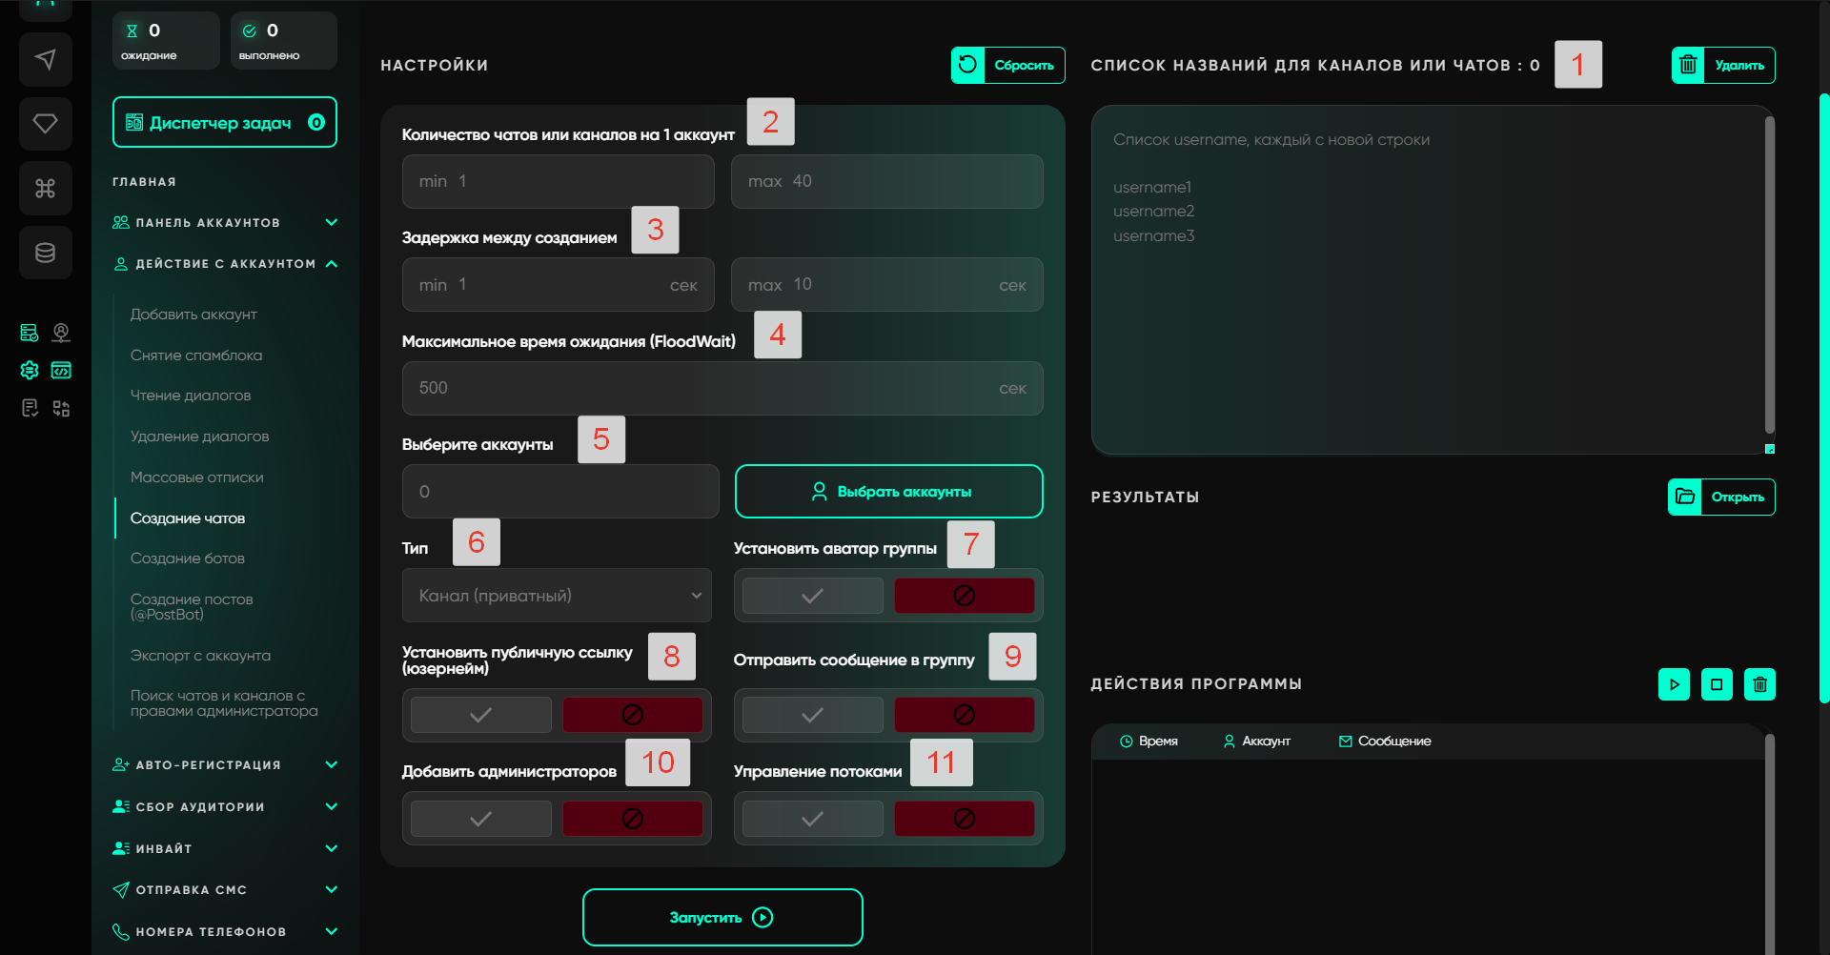
Task: Click the paper plane icon in left sidebar
Action: (x=45, y=60)
